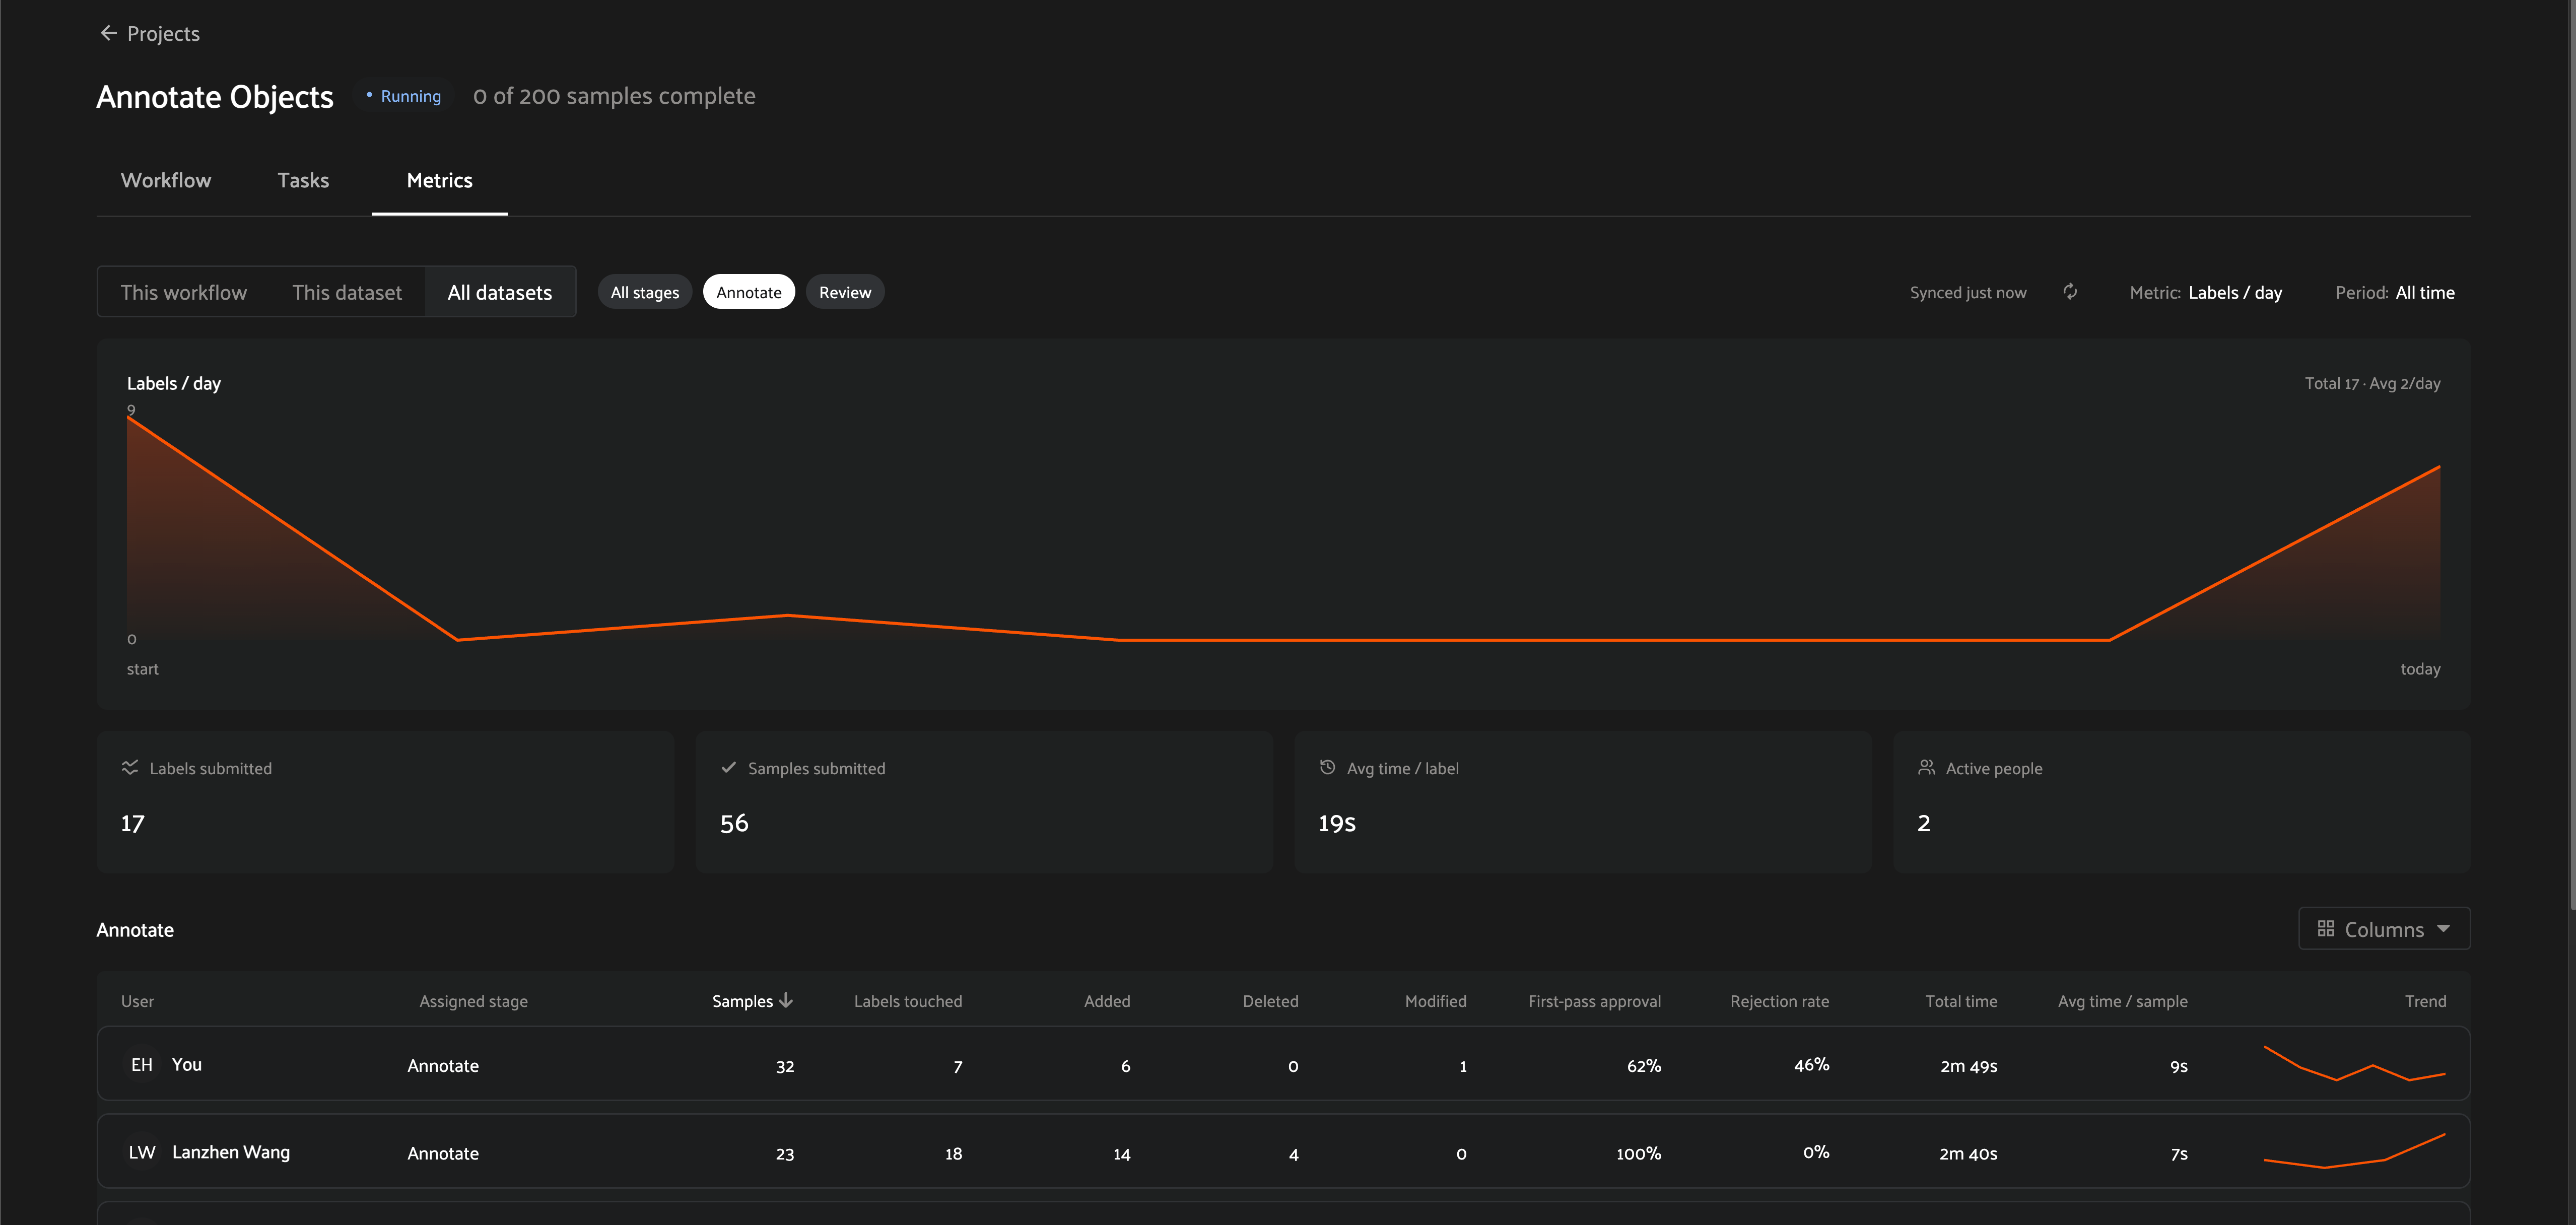Open the Metrics tab
This screenshot has height=1225, width=2576.
tap(440, 180)
